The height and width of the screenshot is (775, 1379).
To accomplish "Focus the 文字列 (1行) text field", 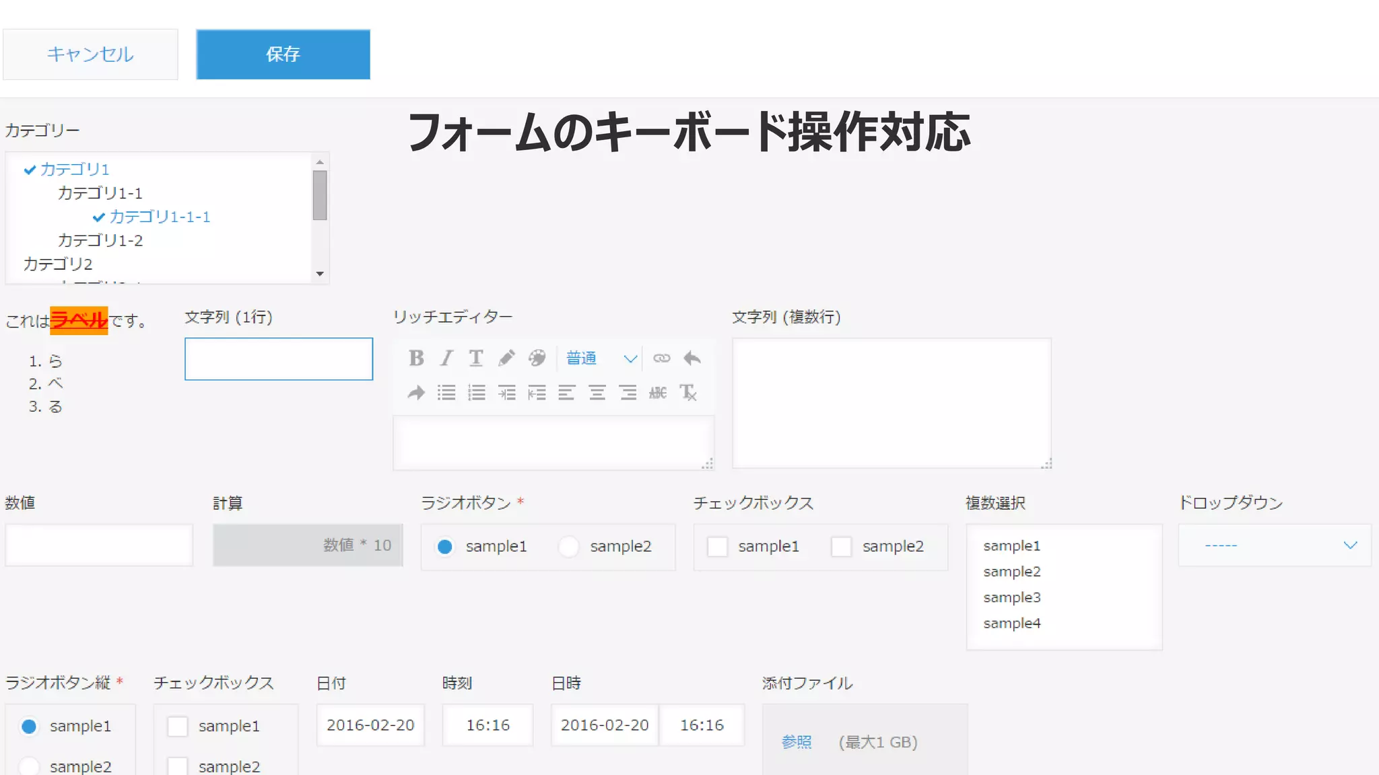I will [279, 359].
